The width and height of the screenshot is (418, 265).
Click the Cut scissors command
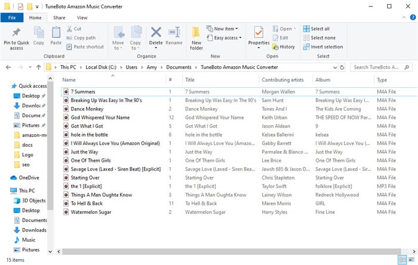point(74,29)
